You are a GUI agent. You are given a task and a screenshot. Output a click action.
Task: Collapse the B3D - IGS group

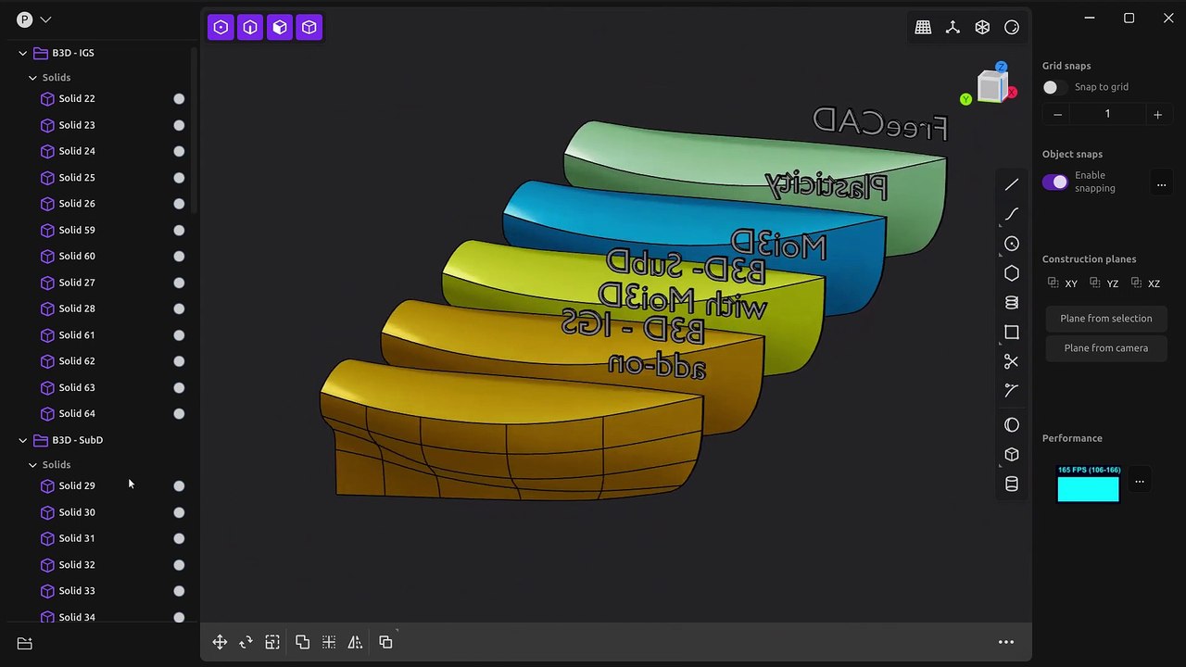coord(23,53)
